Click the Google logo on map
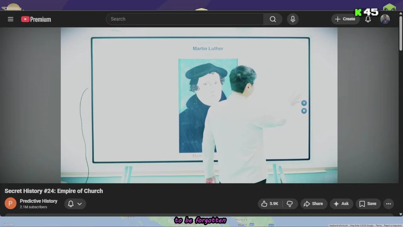Image resolution: width=403 pixels, height=227 pixels. (8, 224)
